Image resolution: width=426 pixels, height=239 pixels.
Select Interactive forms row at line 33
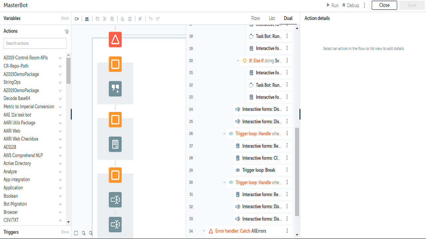tap(263, 219)
